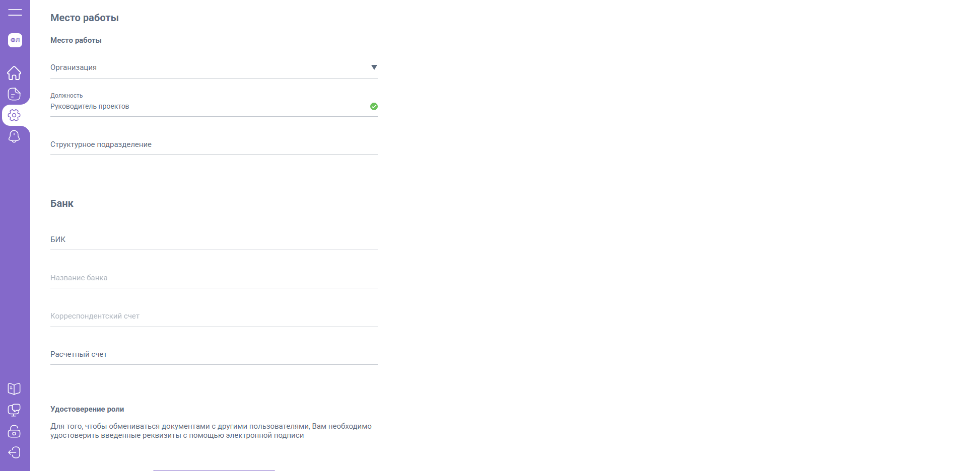Viewport: 957px width, 471px height.
Task: Expand the Организация dropdown arrow
Action: [374, 67]
